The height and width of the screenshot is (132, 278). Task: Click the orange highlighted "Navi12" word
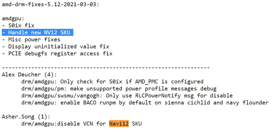(x=119, y=124)
